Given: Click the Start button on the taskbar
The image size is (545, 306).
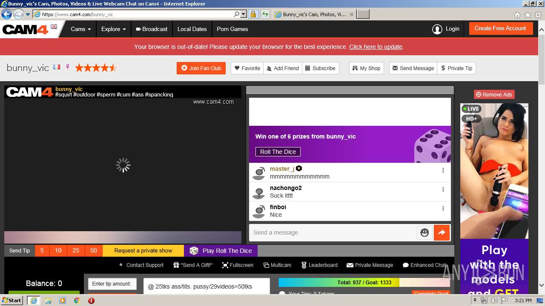Looking at the screenshot, I should (12, 300).
